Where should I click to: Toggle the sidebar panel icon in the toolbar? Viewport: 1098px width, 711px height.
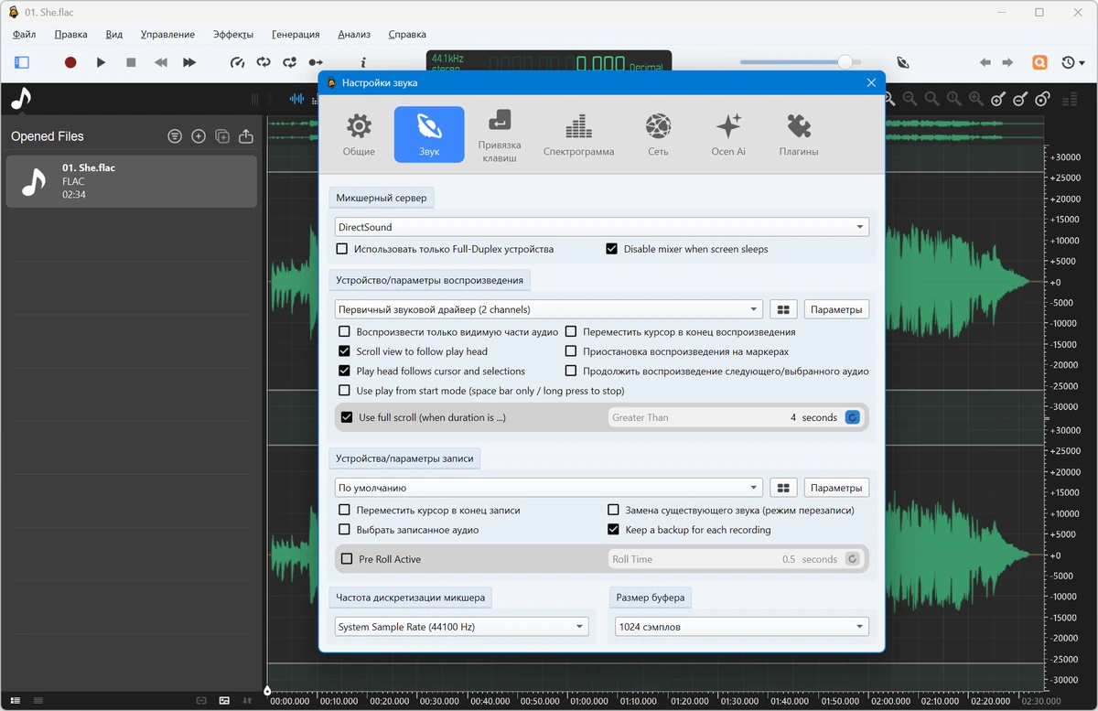22,62
